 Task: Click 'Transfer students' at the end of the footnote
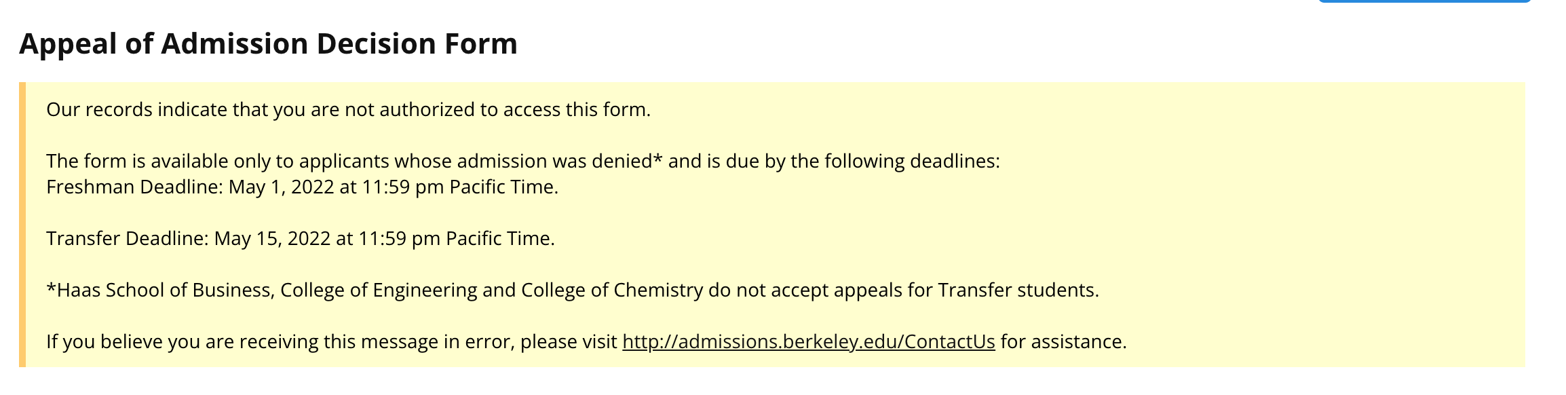tap(1018, 290)
